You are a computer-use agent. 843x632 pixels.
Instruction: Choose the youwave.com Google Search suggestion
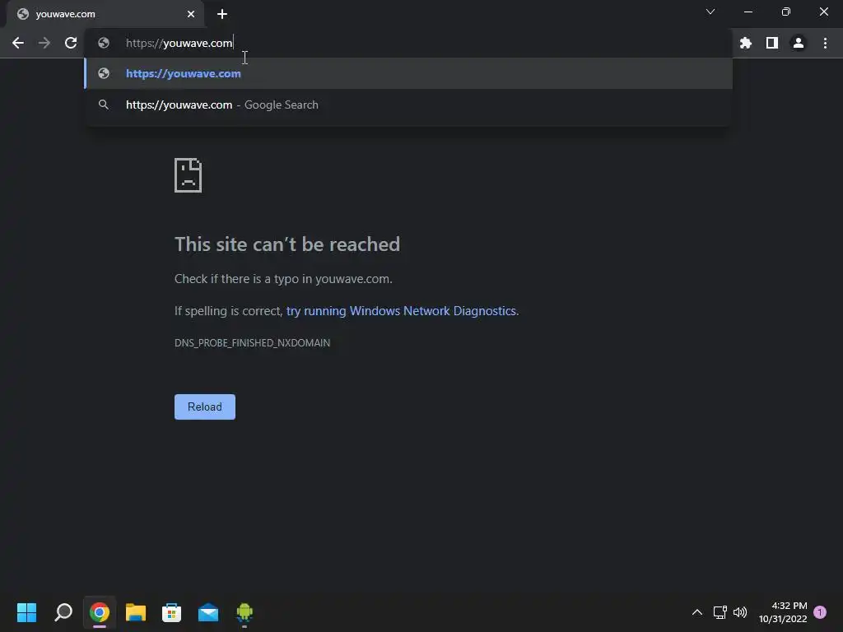pyautogui.click(x=408, y=105)
